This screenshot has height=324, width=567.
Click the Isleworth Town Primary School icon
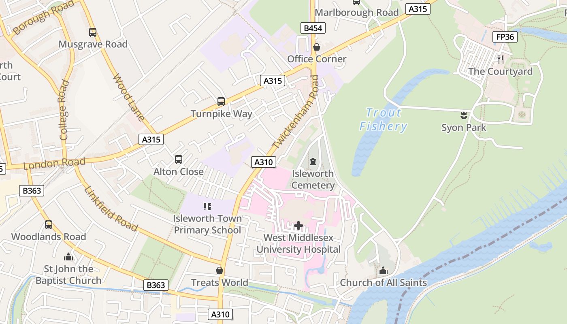(207, 207)
